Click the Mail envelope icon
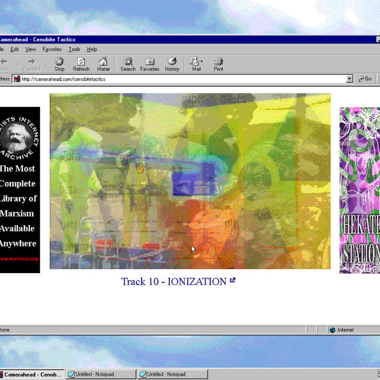The width and height of the screenshot is (380, 380). coord(194,62)
